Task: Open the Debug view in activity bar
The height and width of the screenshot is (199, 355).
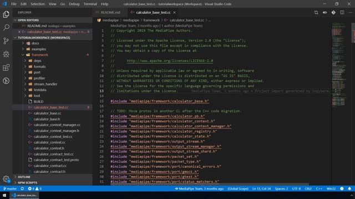Action: (x=6, y=54)
